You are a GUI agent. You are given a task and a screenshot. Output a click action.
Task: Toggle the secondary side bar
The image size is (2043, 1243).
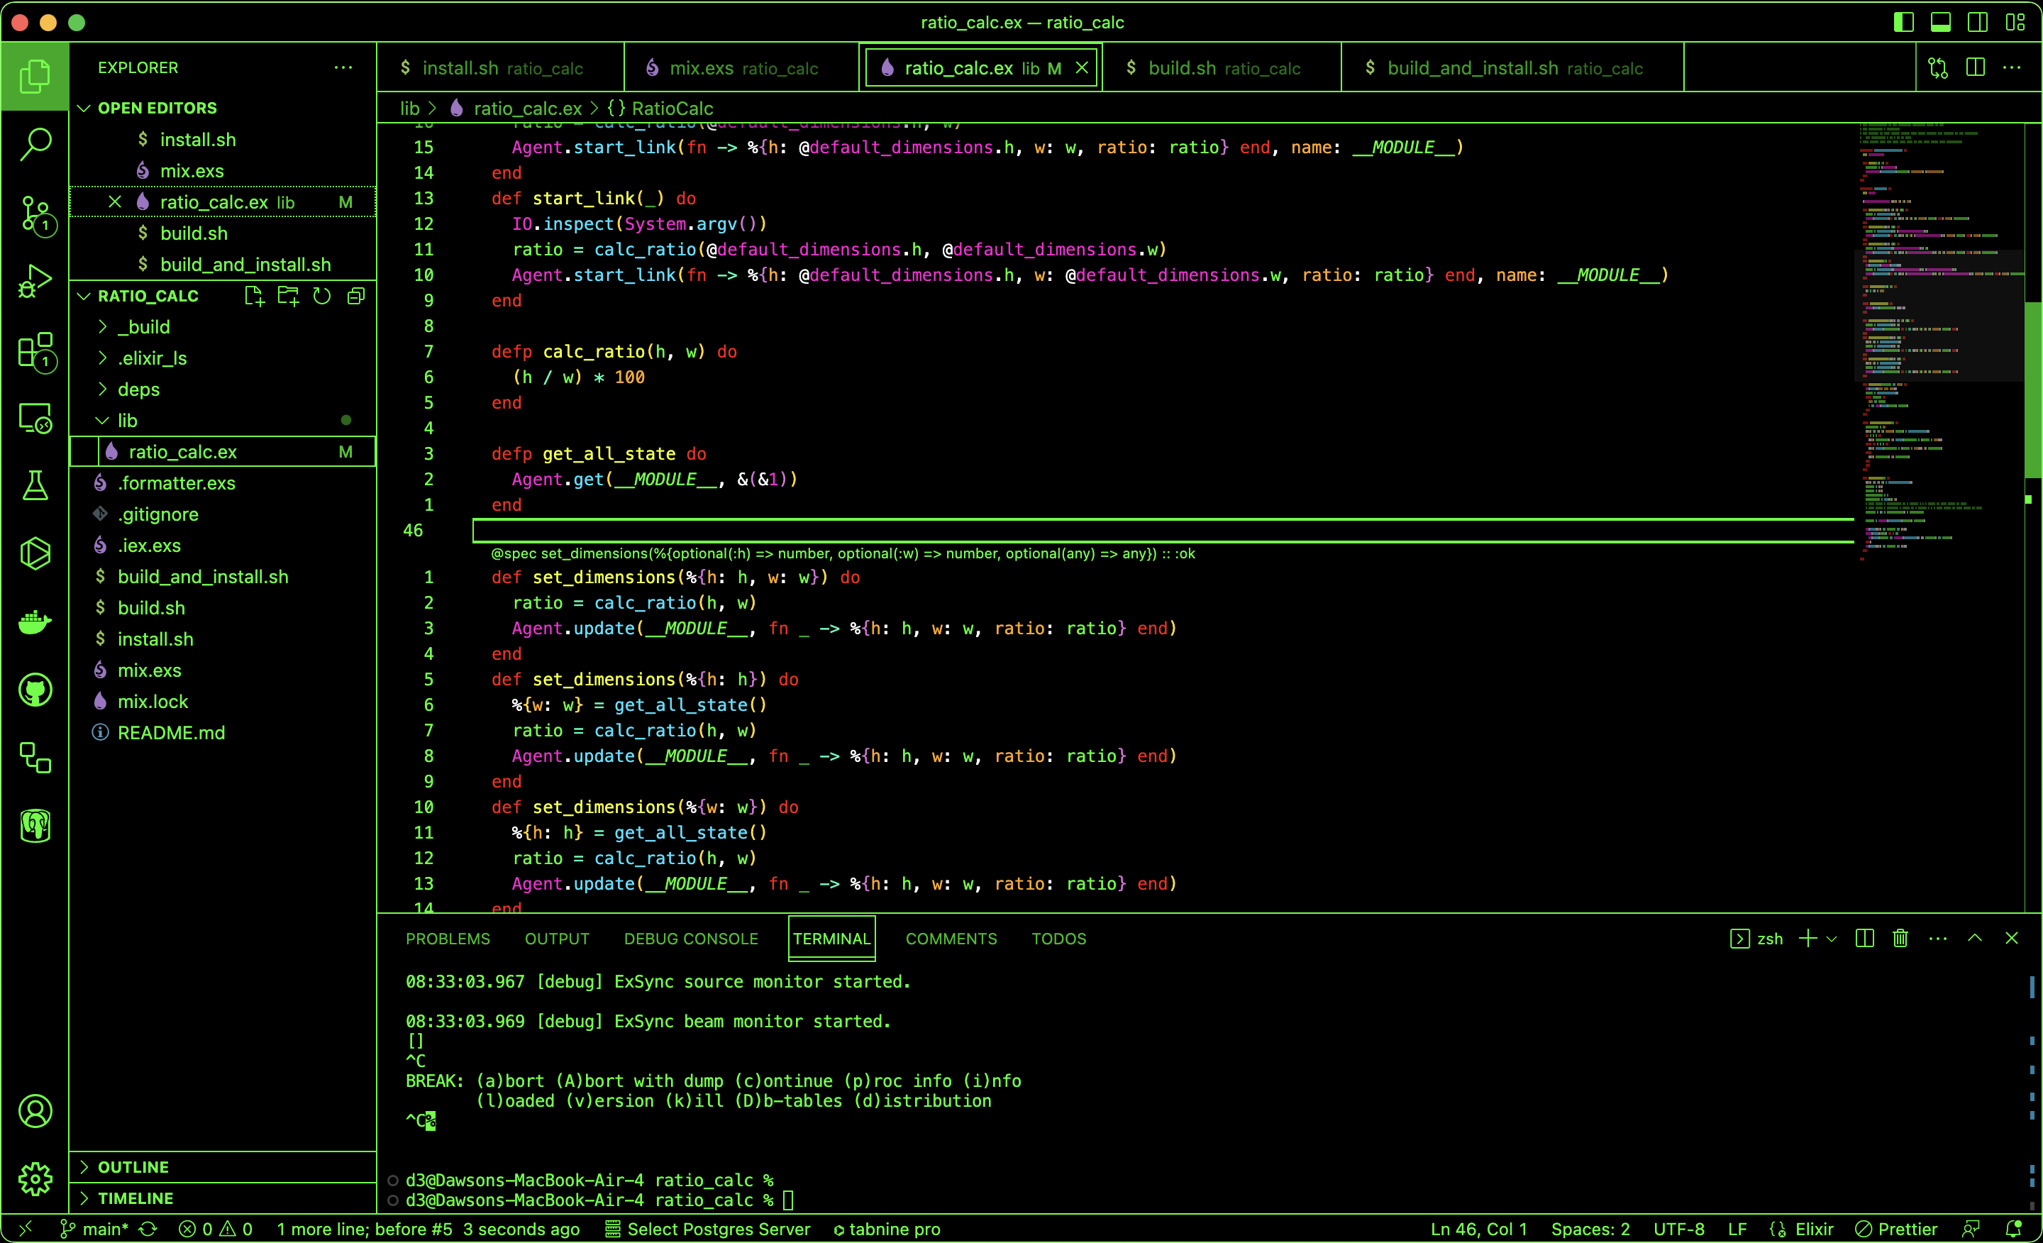click(1978, 21)
